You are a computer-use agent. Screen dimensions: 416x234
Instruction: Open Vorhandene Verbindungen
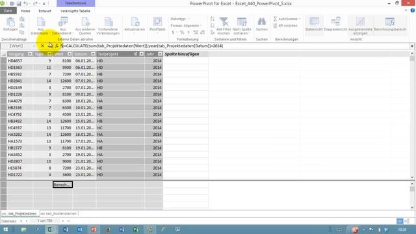[108, 26]
